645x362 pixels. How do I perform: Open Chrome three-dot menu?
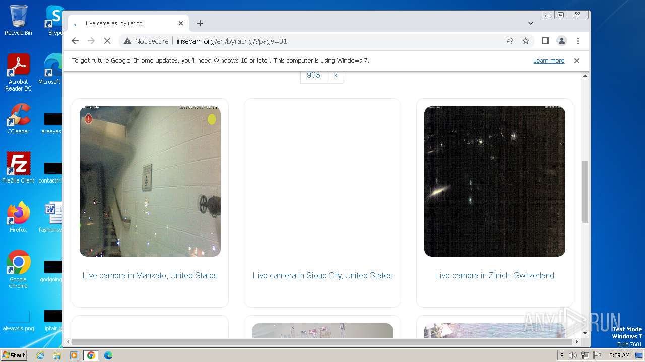(578, 41)
